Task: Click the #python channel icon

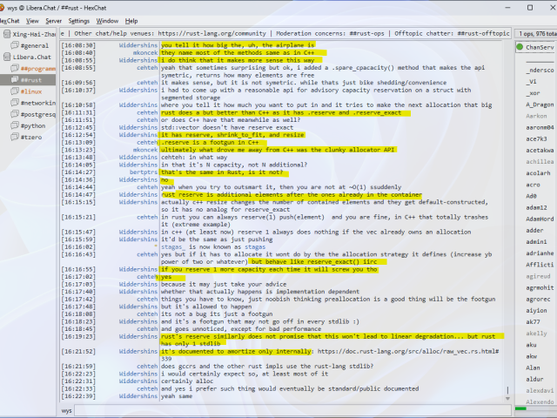Action: point(15,125)
